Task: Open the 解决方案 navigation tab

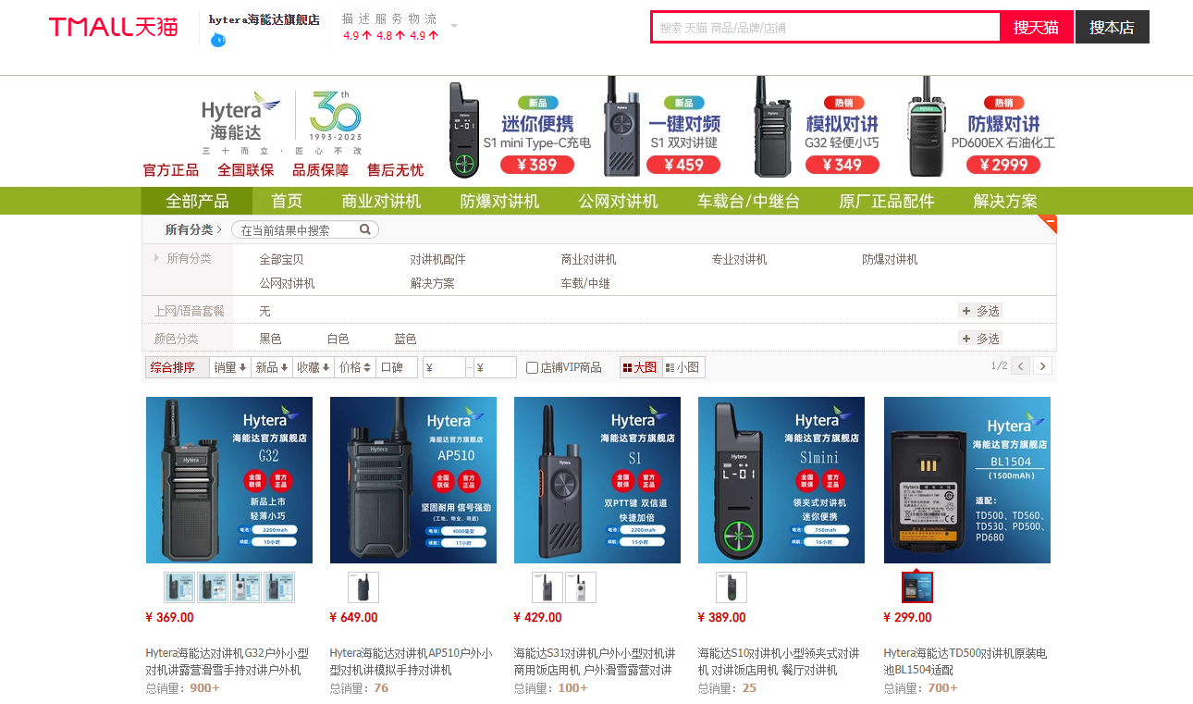Action: tap(1005, 201)
